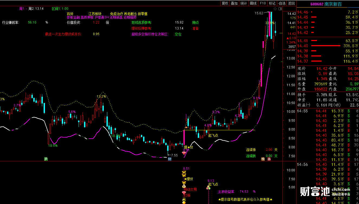Click the blue 财 marker icon
359x204 pixels.
pyautogui.click(x=170, y=159)
